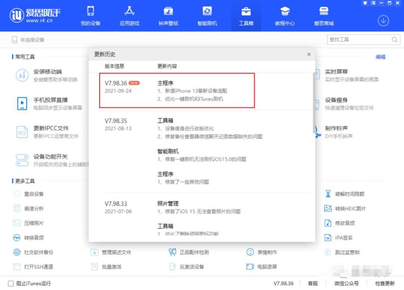Select the IPA签名 signing tool
The height and width of the screenshot is (290, 404).
pos(343,237)
